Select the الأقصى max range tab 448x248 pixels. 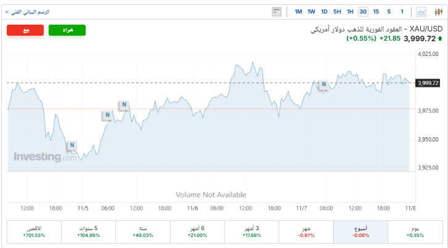(x=34, y=232)
